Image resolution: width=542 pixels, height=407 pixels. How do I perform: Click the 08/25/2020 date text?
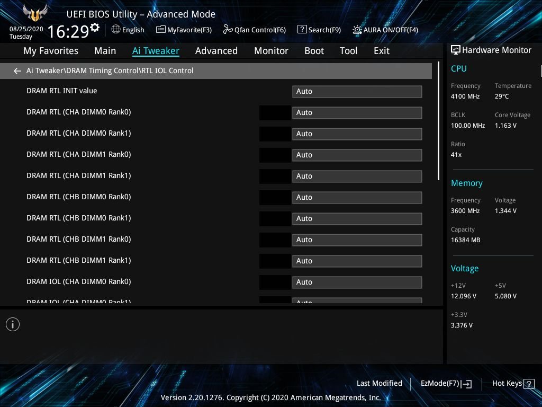[26, 29]
